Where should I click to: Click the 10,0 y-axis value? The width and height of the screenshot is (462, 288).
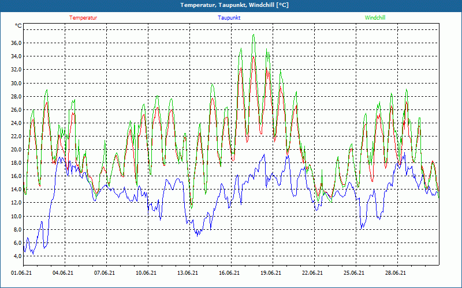(16, 216)
